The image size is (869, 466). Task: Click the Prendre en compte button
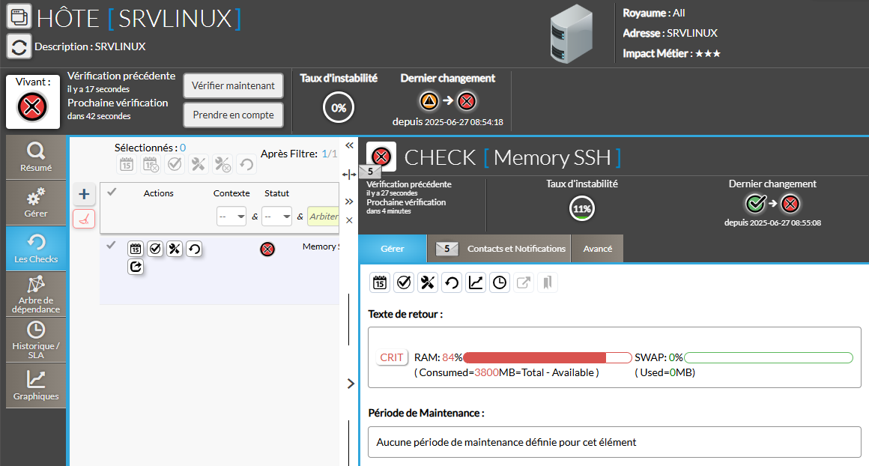tap(233, 115)
